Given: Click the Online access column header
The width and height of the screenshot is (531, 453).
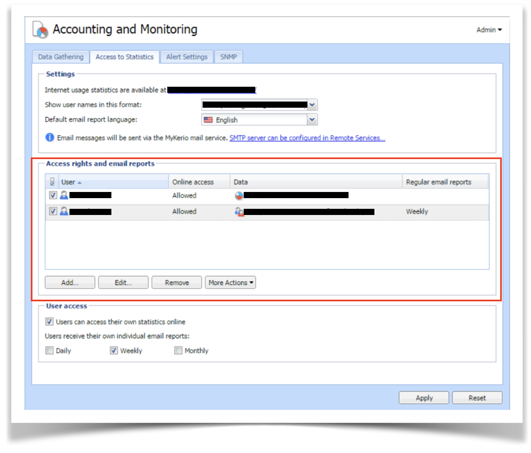Looking at the screenshot, I should (x=199, y=182).
